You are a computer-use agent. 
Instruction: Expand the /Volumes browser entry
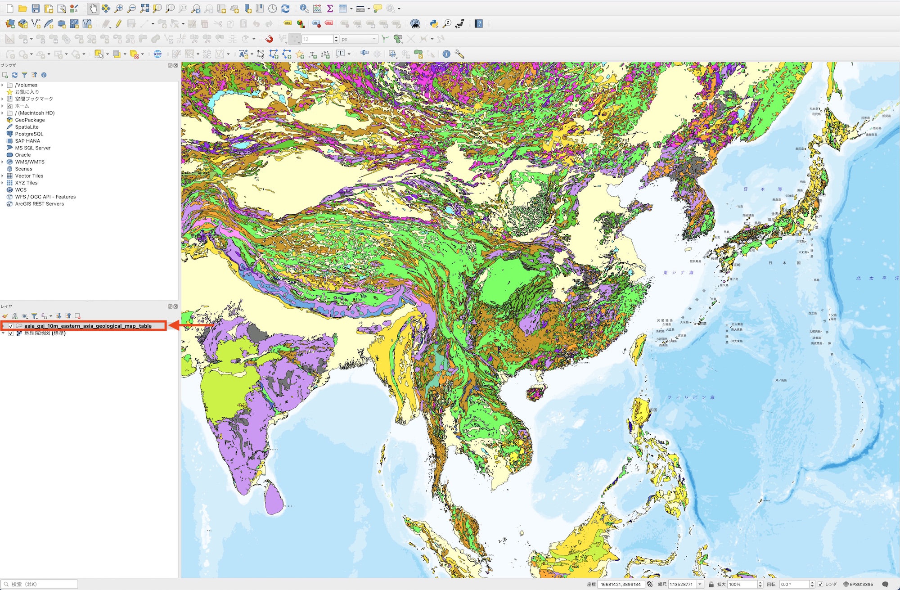pos(3,85)
